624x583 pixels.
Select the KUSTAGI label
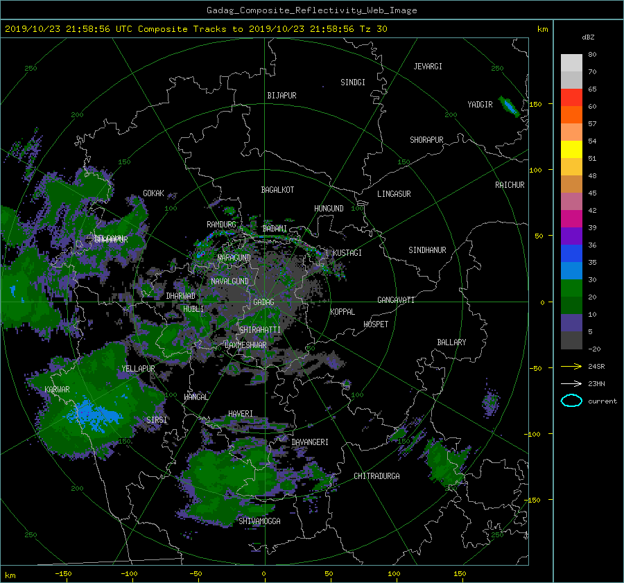tap(347, 253)
